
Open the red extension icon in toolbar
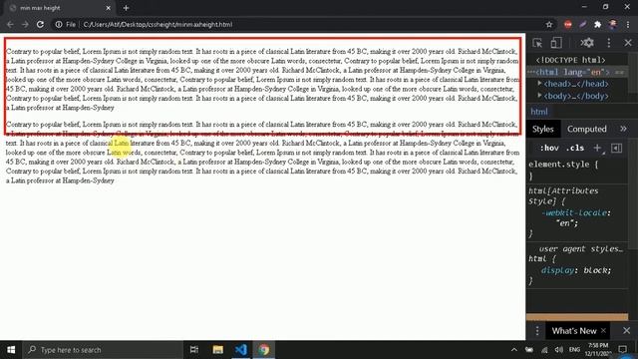click(568, 24)
